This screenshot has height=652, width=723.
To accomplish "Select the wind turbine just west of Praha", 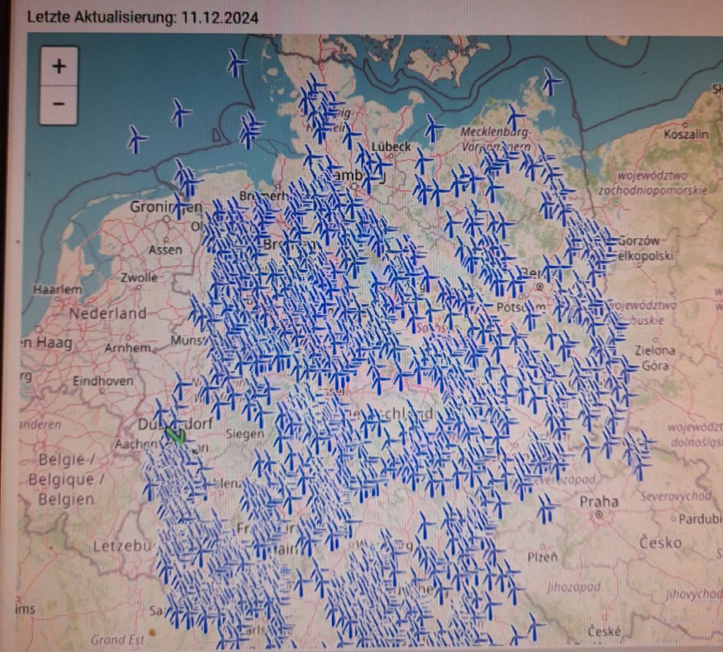I will tap(546, 509).
